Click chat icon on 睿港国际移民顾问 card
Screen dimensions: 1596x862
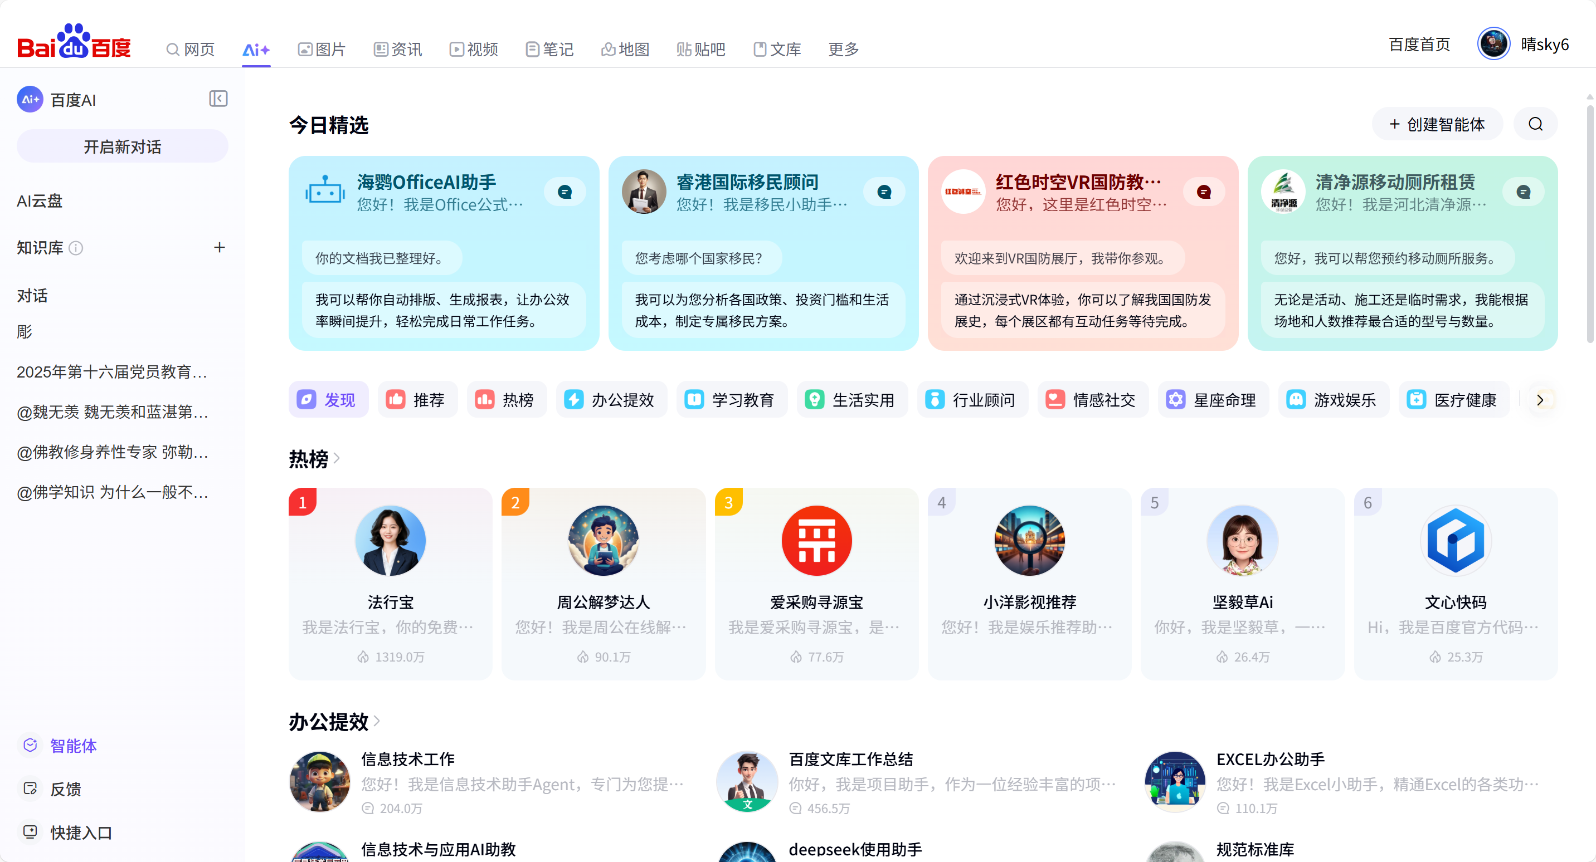[x=884, y=192]
